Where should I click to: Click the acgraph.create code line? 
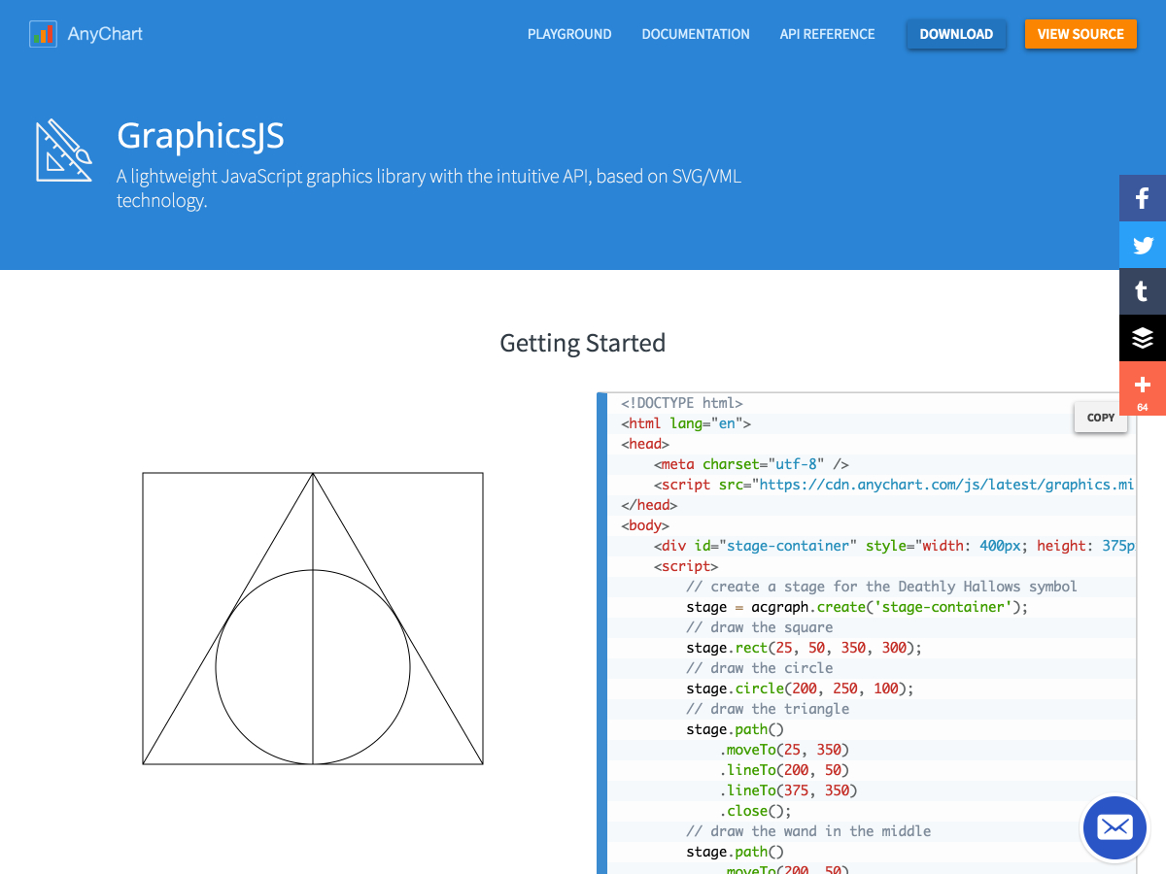857,607
